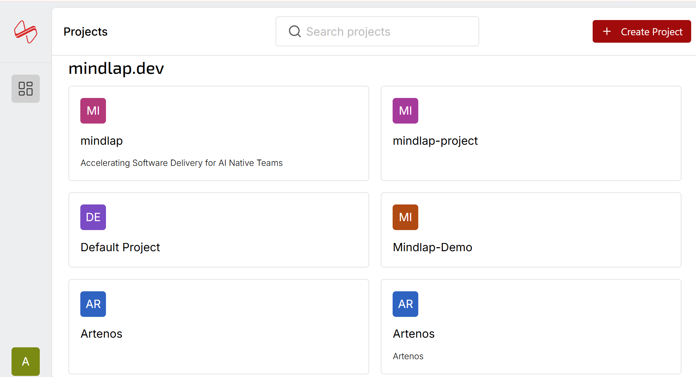Click the red Mindlap logo icon
Screen dimensions: 696x377
coord(26,32)
